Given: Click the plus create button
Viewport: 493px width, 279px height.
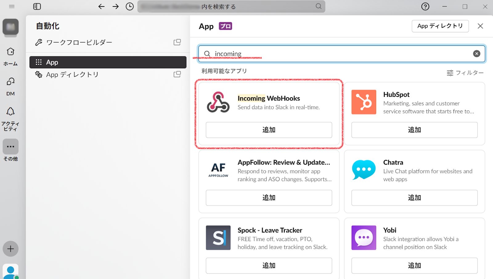Looking at the screenshot, I should click(10, 249).
